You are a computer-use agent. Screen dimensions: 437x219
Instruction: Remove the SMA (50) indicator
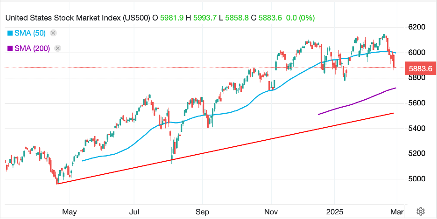(x=53, y=33)
